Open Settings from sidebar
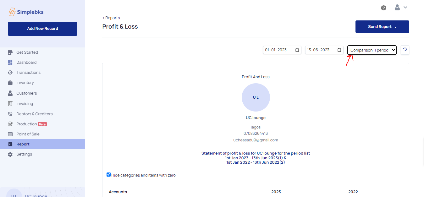The height and width of the screenshot is (197, 424). [x=24, y=154]
